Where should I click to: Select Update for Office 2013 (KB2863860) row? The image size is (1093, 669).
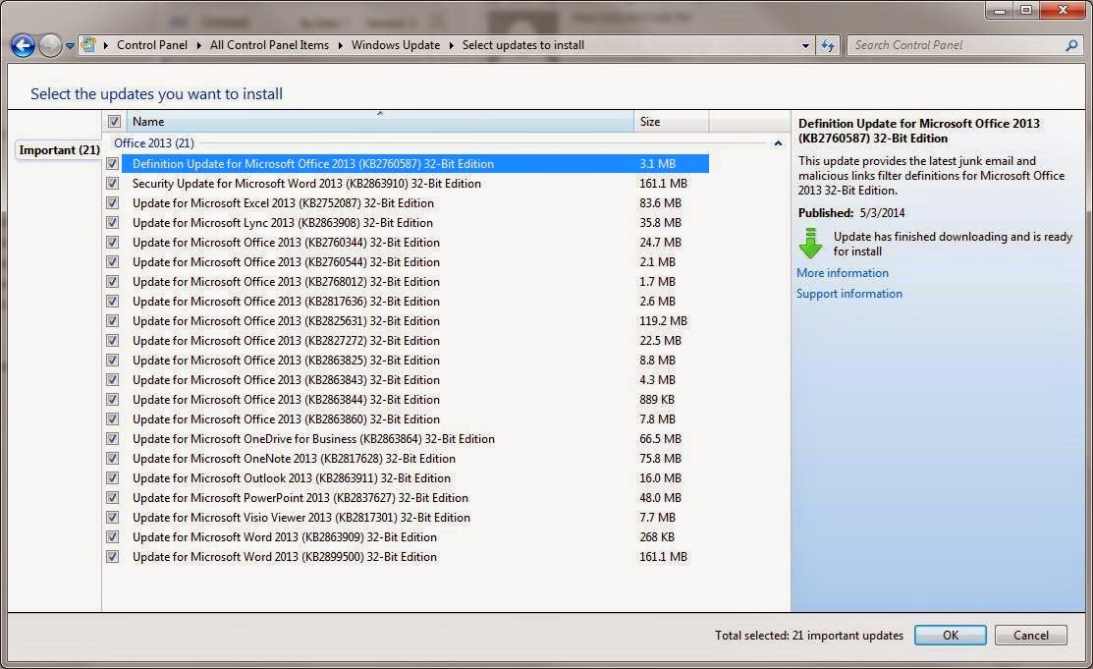415,419
